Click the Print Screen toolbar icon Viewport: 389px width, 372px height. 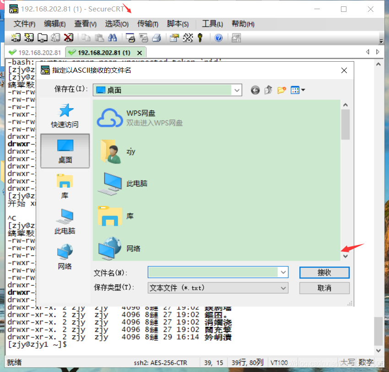click(130, 37)
